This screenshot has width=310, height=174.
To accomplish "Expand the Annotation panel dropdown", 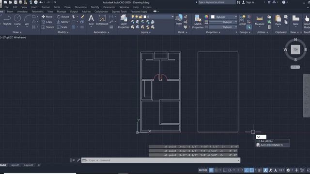I will [101, 32].
